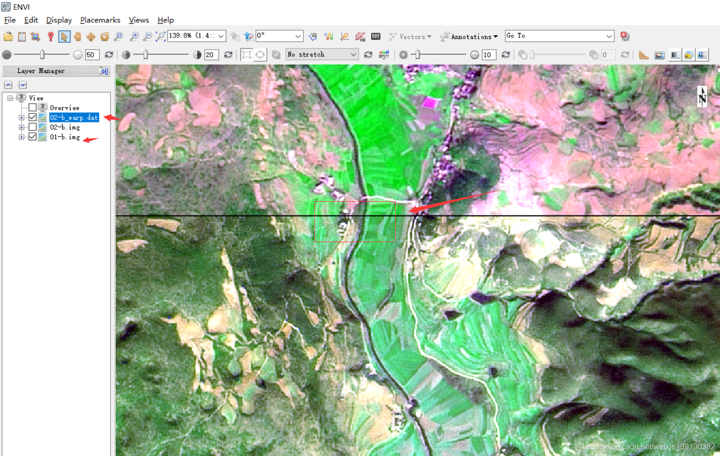The height and width of the screenshot is (456, 720).
Task: Activate the Pan hand tool
Action: (x=77, y=36)
